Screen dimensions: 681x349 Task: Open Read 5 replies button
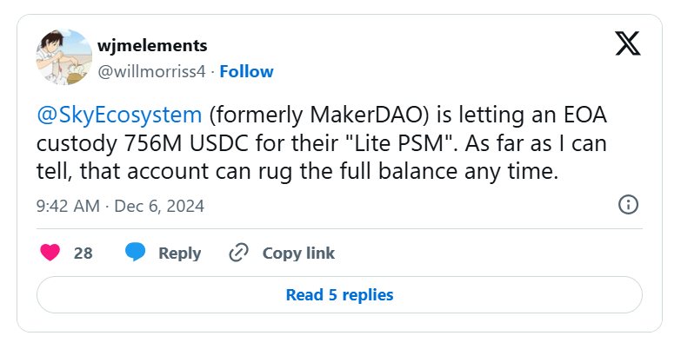pyautogui.click(x=339, y=295)
